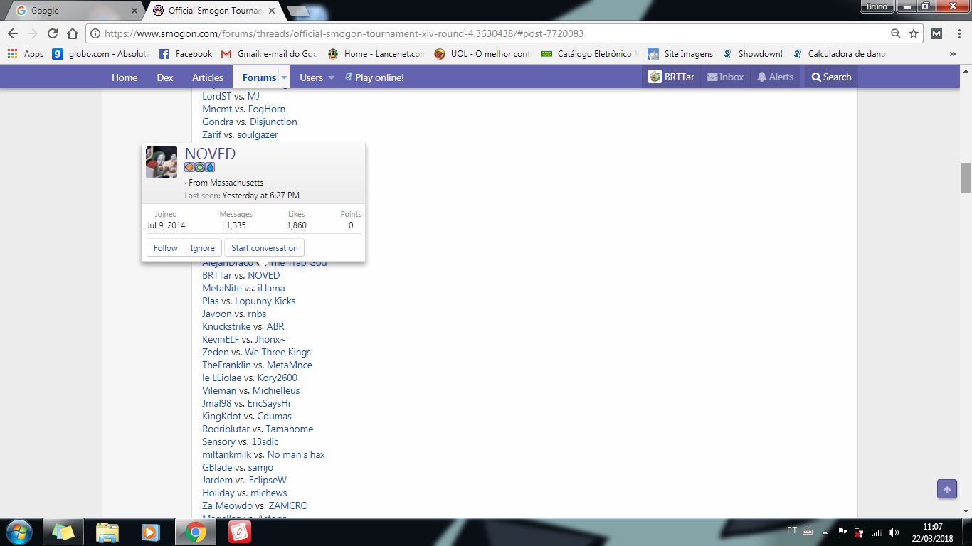Viewport: 972px width, 546px height.
Task: Click the Chrome home icon
Action: point(72,33)
